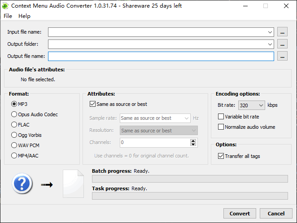This screenshot has width=297, height=223.
Task: Browse for the input file name
Action: tap(282, 32)
